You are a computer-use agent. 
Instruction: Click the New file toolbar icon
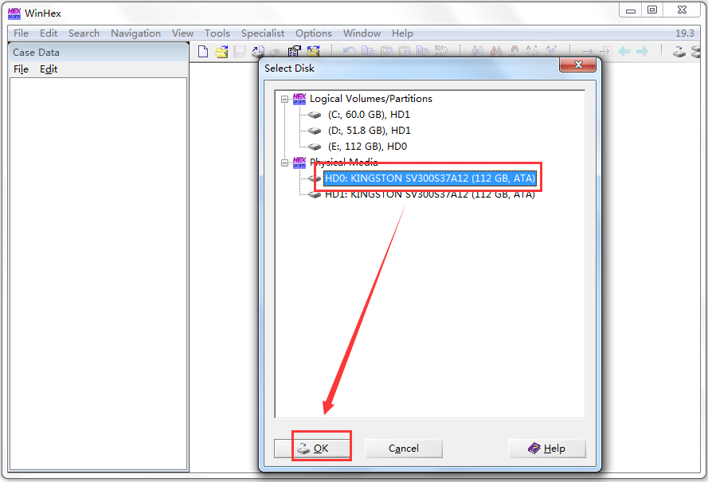click(203, 52)
